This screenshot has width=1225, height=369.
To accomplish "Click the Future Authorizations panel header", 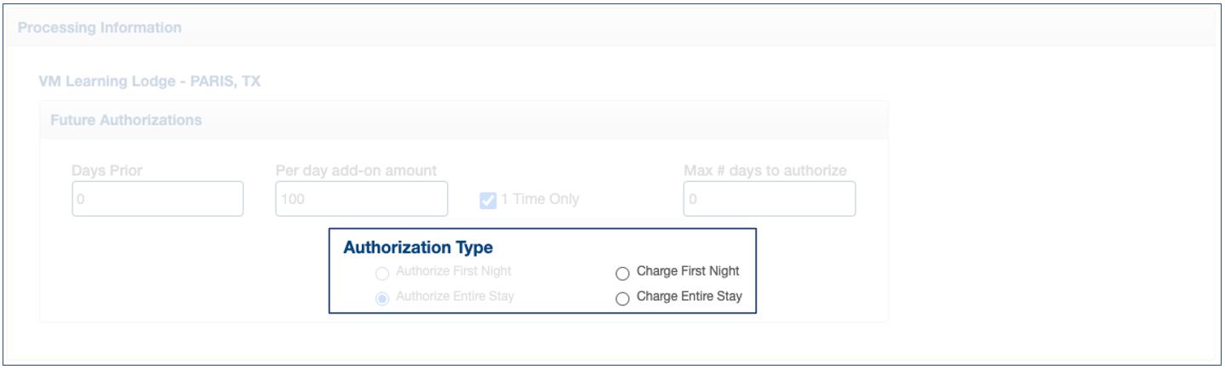I will pos(126,120).
